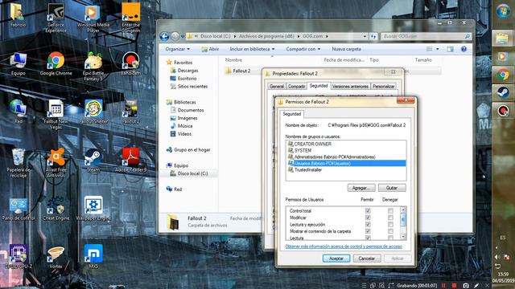
Task: Switch to Steam in the taskbar
Action: [x=502, y=93]
